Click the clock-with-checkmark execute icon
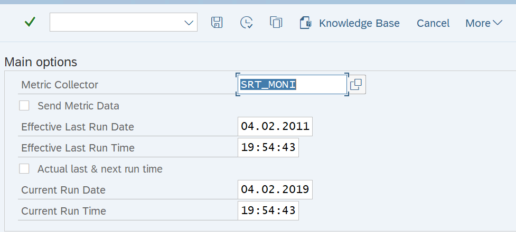Image resolution: width=516 pixels, height=232 pixels. [246, 23]
